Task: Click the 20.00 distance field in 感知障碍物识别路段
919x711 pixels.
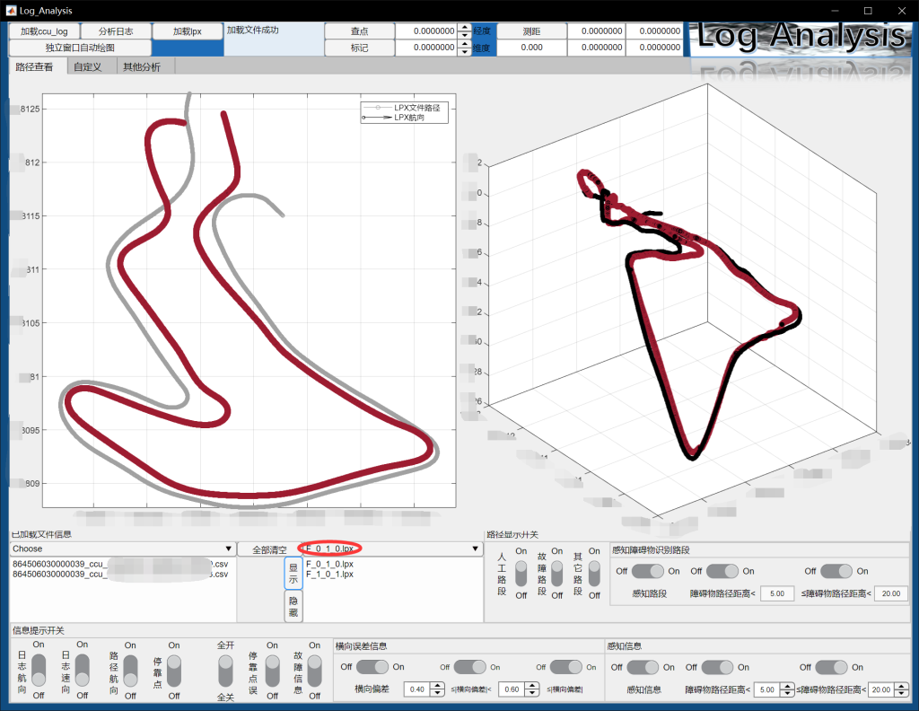Action: coord(892,593)
